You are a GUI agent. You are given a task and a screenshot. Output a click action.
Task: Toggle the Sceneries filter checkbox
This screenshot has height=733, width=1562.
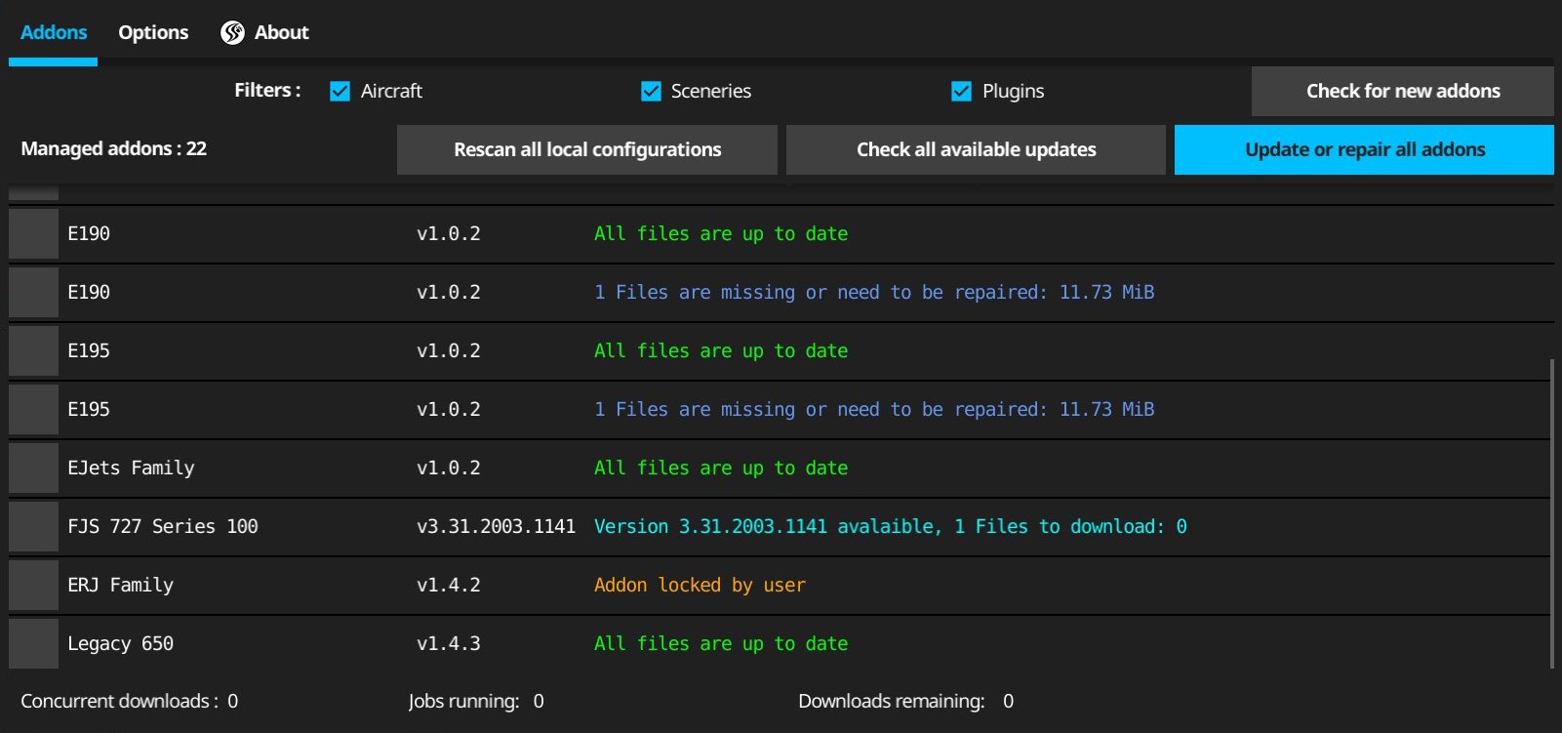coord(651,92)
